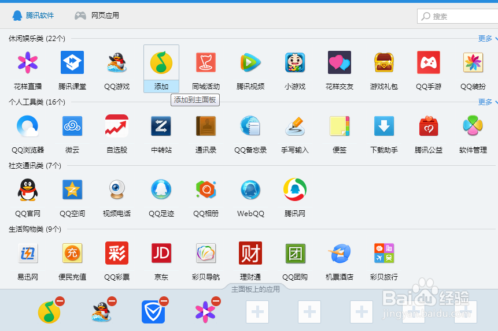Open the QQ备忘录 app icon
Screen dimensions: 498x331
tap(250, 126)
